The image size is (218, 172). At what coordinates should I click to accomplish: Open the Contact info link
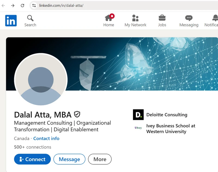tap(46, 138)
